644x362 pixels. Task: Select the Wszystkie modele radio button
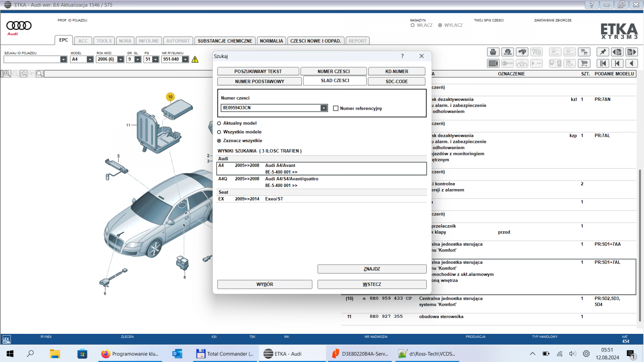coord(219,132)
